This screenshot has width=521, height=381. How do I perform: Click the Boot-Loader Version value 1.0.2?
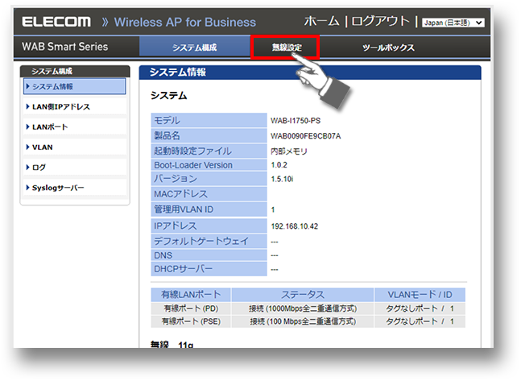point(279,165)
